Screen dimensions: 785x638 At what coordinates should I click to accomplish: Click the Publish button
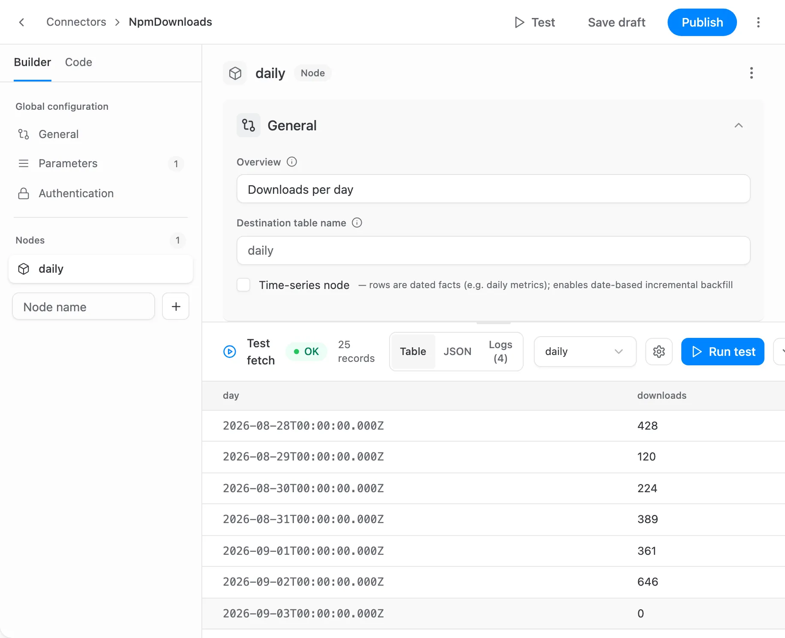click(x=702, y=22)
